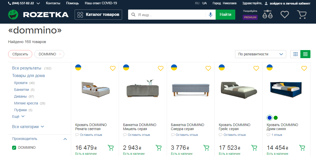Click the voice search microphone icon

[210, 14]
